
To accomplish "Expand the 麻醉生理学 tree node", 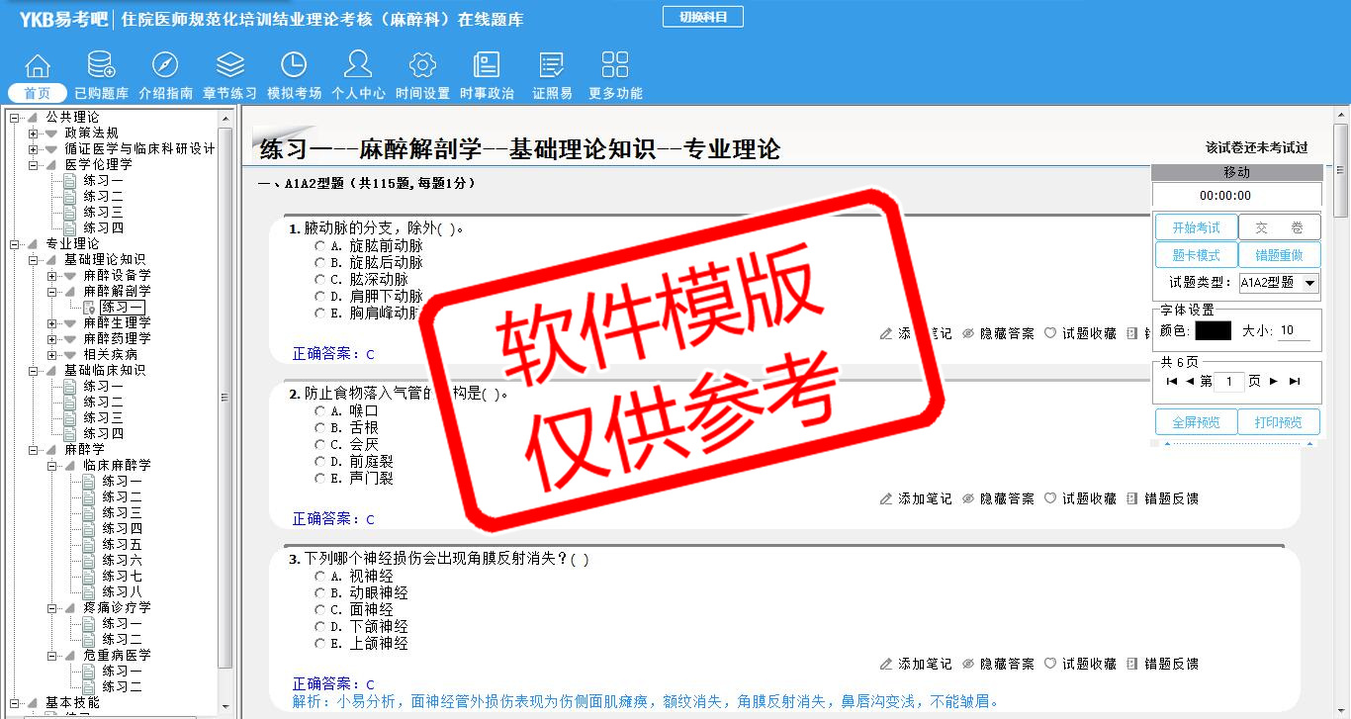I will 52,323.
